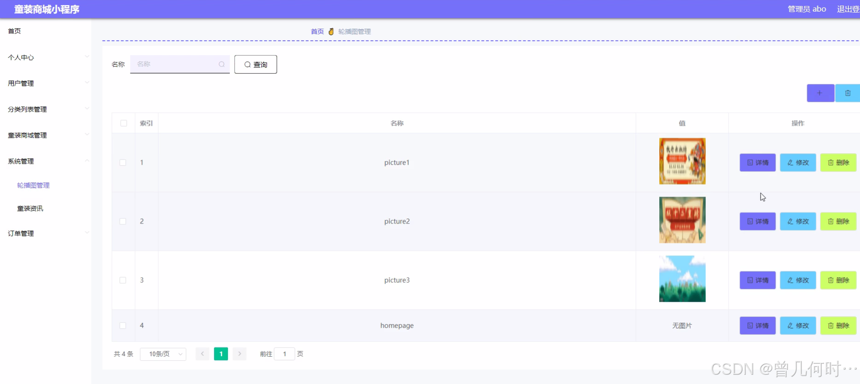This screenshot has width=860, height=384.
Task: Open the picture3 thumbnail image
Action: 682,279
